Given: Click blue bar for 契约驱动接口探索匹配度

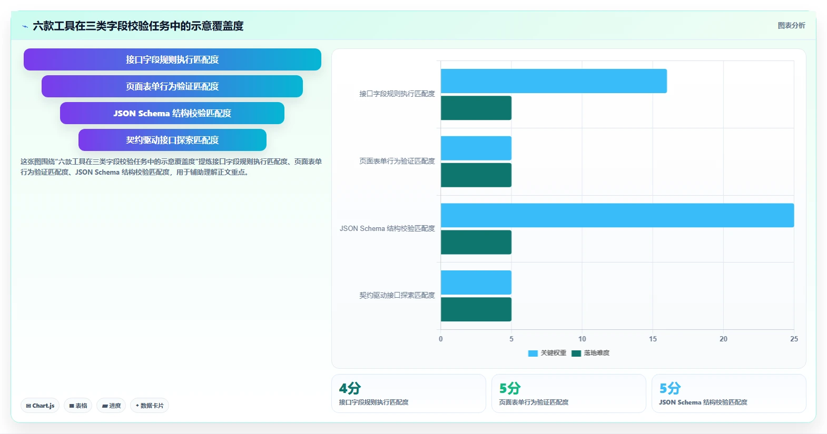Looking at the screenshot, I should (x=476, y=282).
